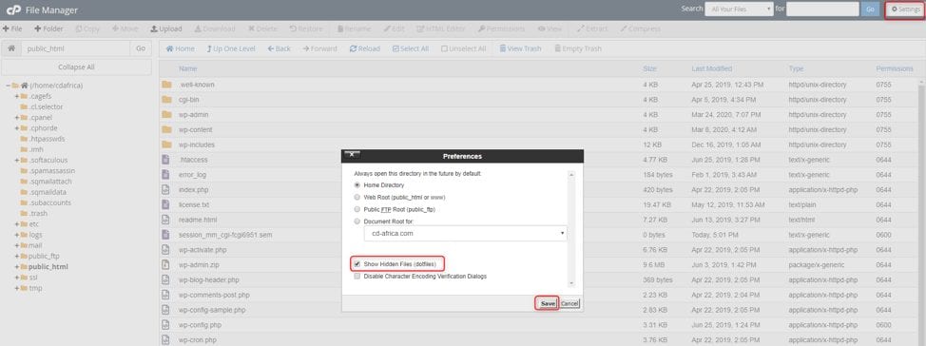The image size is (926, 346).
Task: Click the Collapse All button
Action: (76, 67)
